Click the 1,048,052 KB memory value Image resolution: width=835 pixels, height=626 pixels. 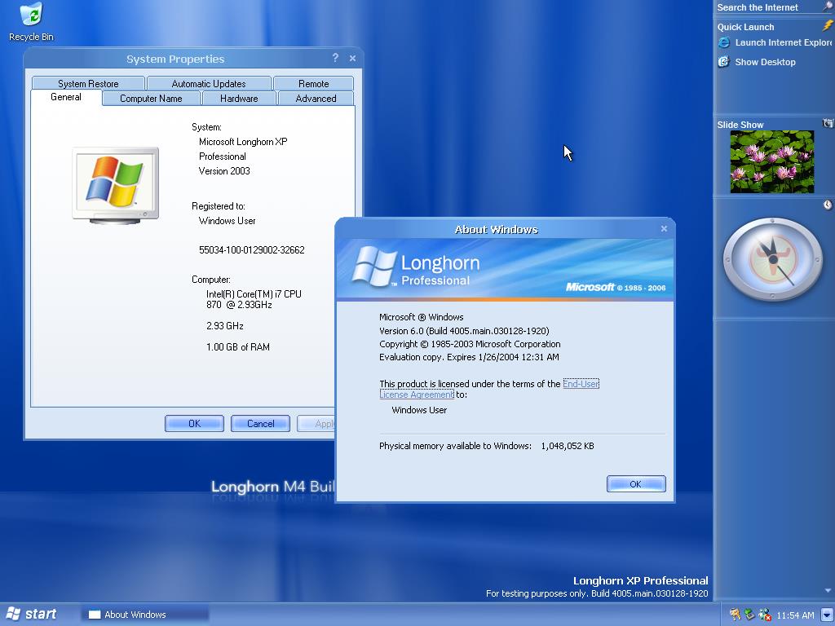coord(568,446)
